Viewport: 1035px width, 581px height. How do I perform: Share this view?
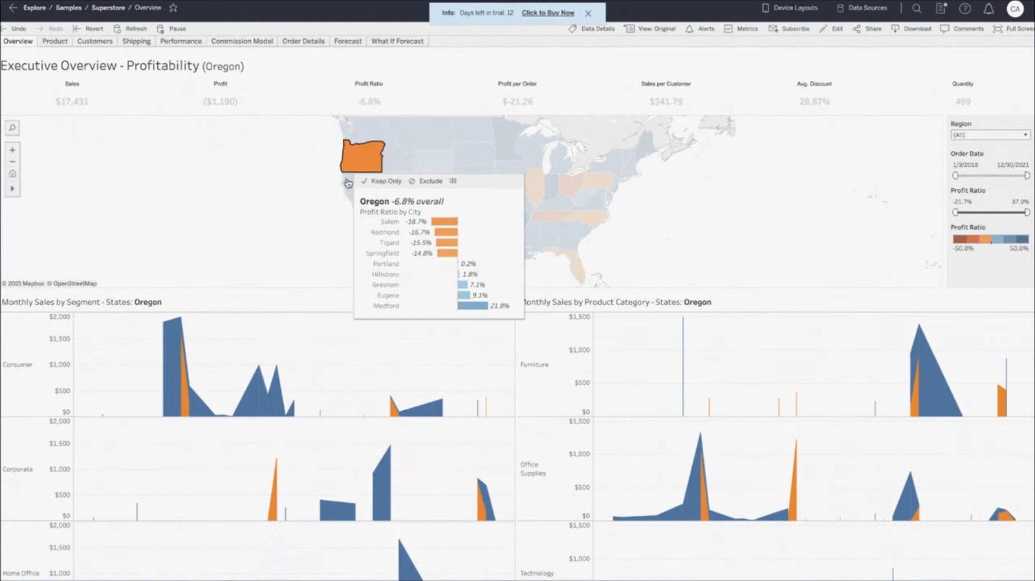click(867, 28)
